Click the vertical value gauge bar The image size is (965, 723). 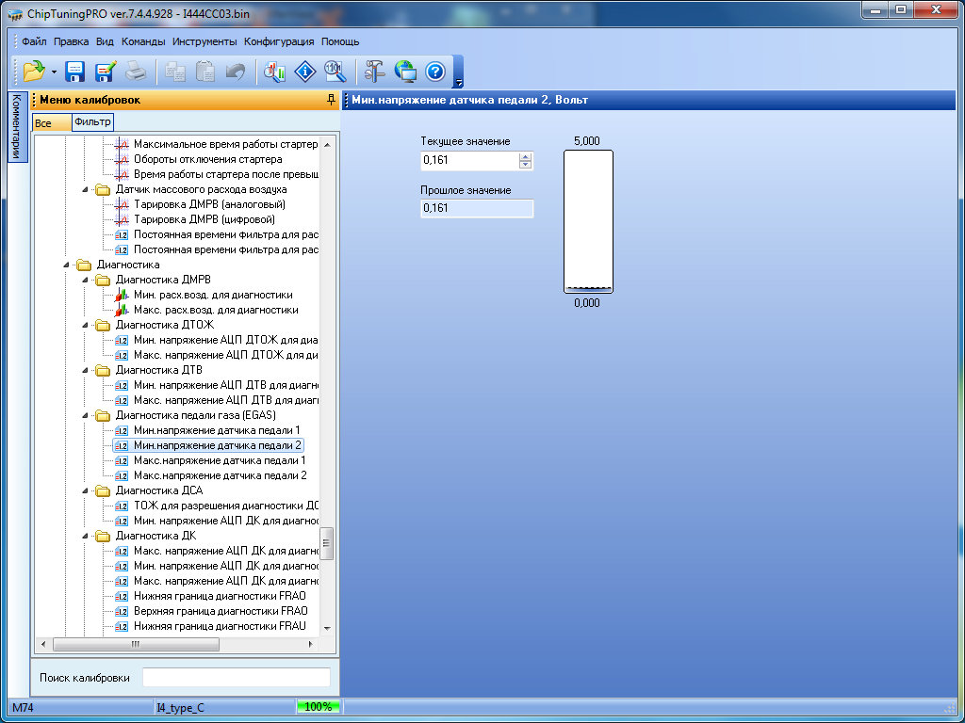[588, 221]
